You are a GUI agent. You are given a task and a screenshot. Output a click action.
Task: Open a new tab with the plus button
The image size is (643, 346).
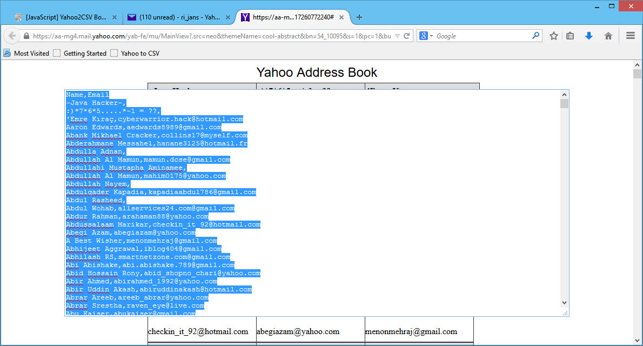(x=359, y=17)
